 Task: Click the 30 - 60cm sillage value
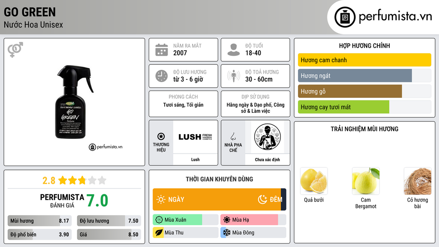(259, 79)
